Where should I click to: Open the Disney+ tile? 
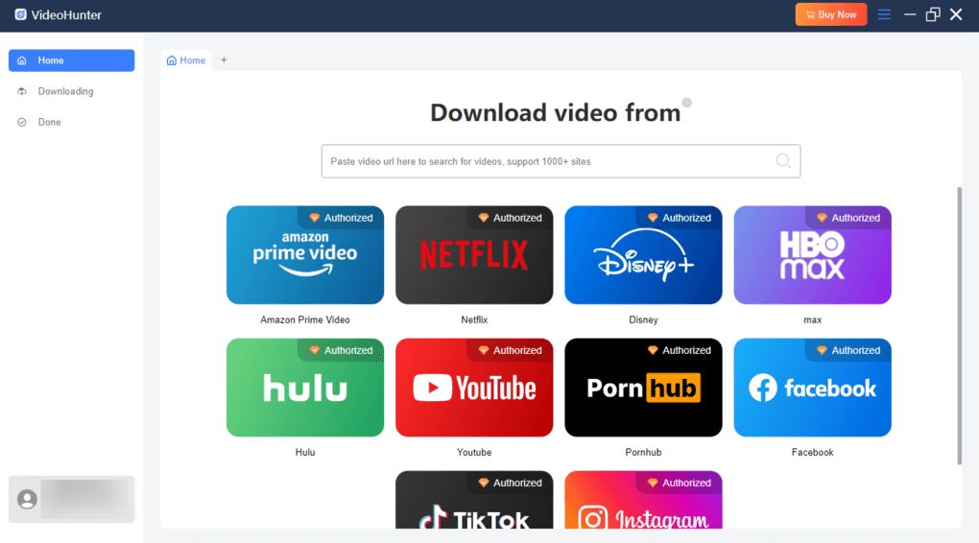click(643, 254)
